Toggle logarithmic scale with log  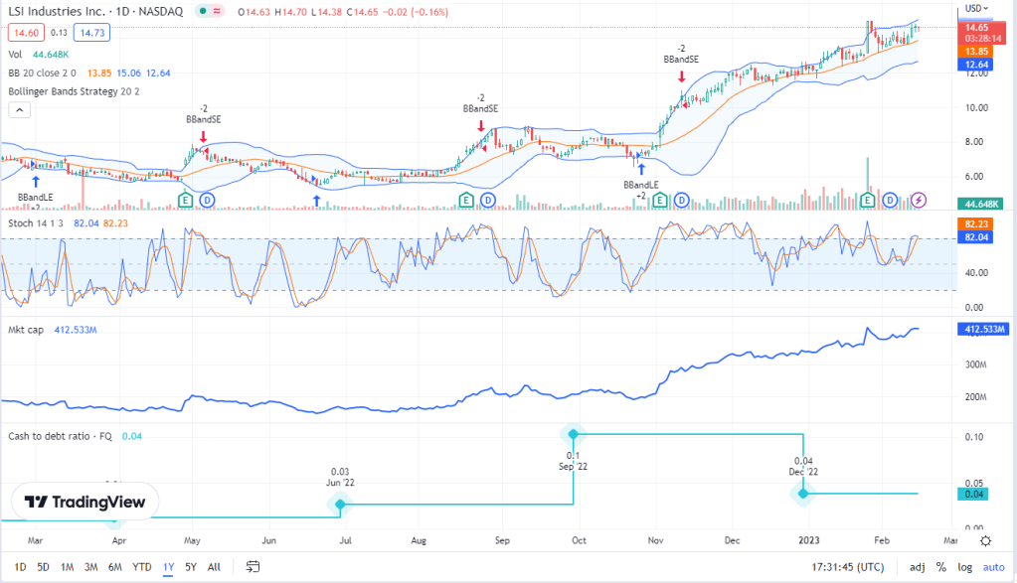click(x=963, y=567)
